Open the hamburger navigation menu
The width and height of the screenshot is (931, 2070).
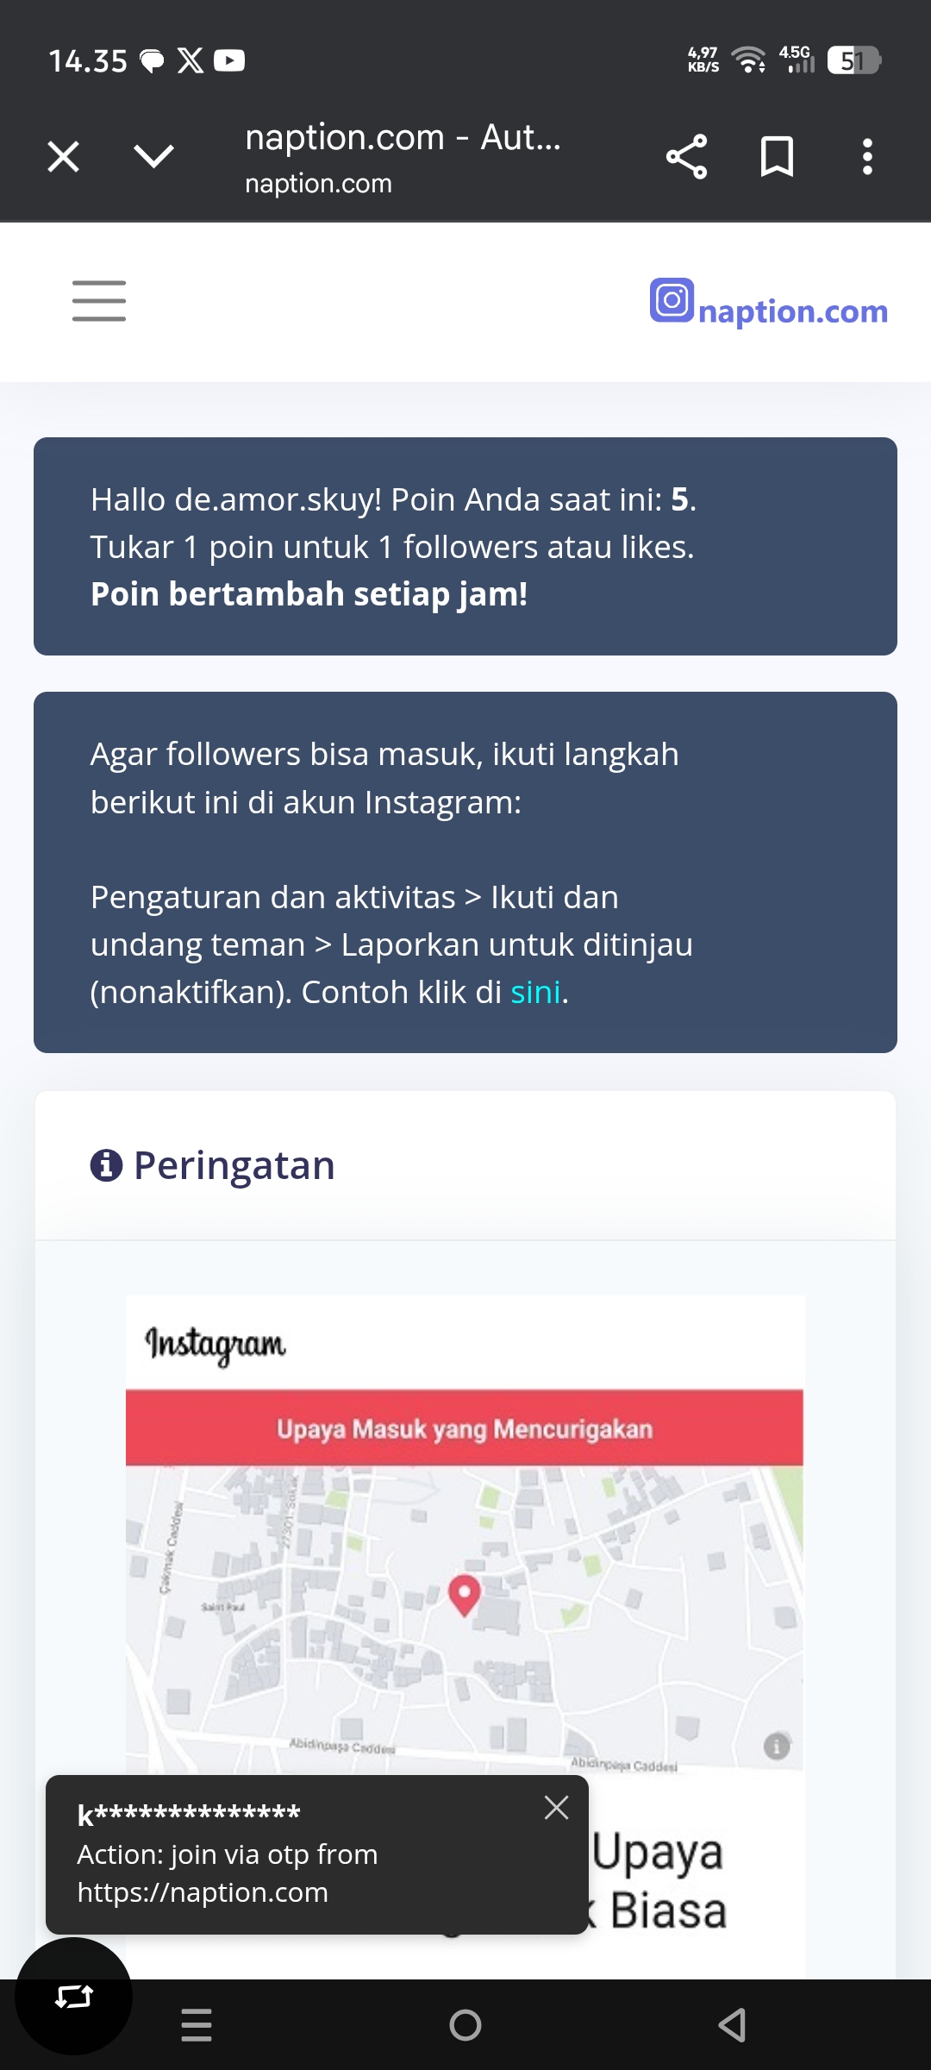point(99,301)
